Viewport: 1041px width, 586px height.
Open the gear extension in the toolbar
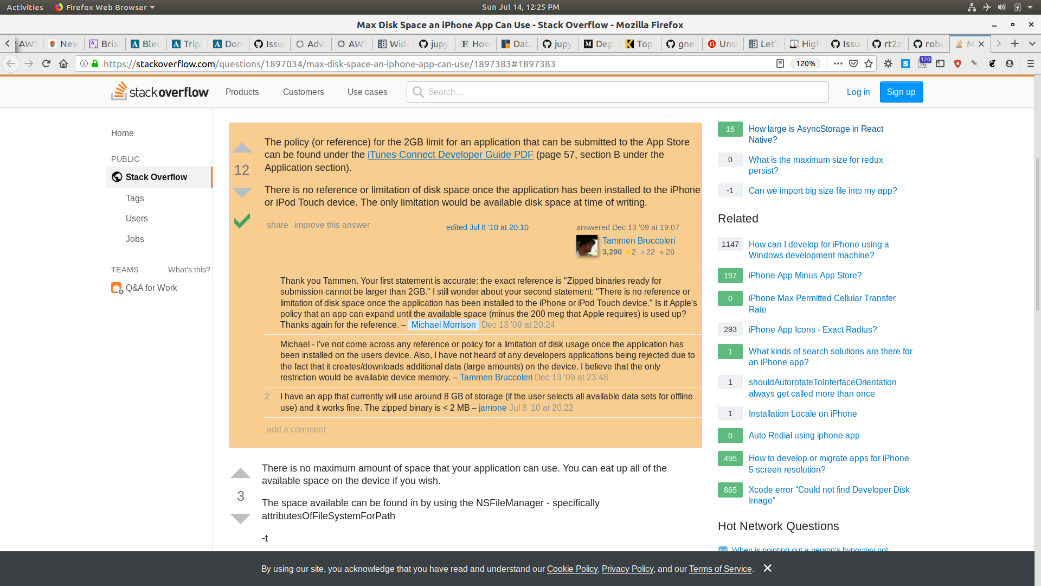coord(888,63)
